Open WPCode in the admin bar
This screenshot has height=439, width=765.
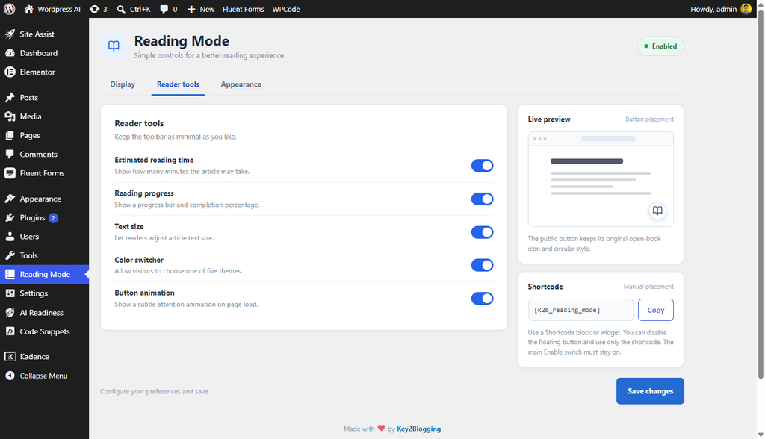[x=286, y=9]
